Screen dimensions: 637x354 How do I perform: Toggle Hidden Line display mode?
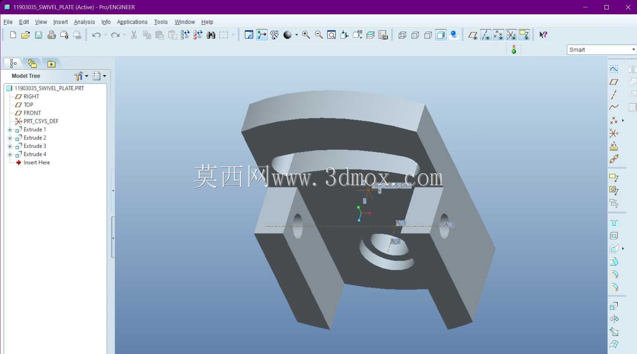(x=415, y=35)
